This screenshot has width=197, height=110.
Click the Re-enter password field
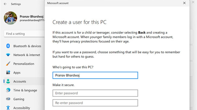pyautogui.click(x=95, y=103)
